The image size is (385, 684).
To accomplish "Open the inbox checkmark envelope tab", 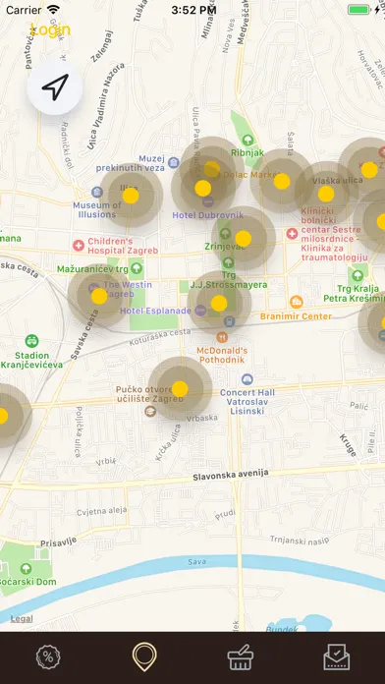I will pos(336,656).
